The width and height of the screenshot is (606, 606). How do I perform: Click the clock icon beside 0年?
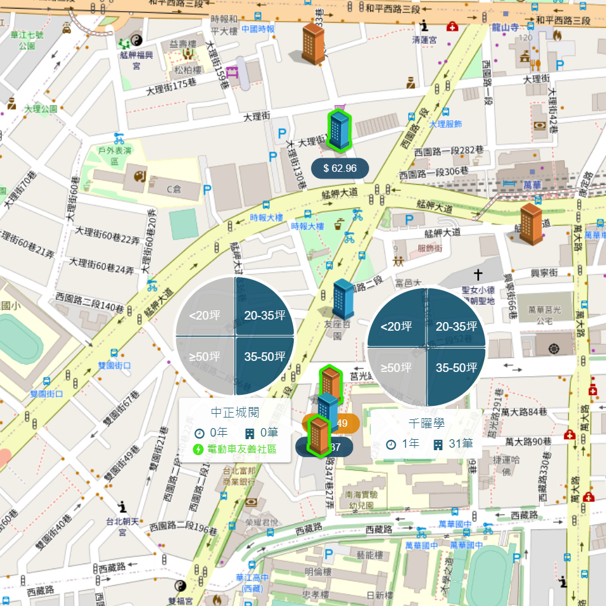200,434
